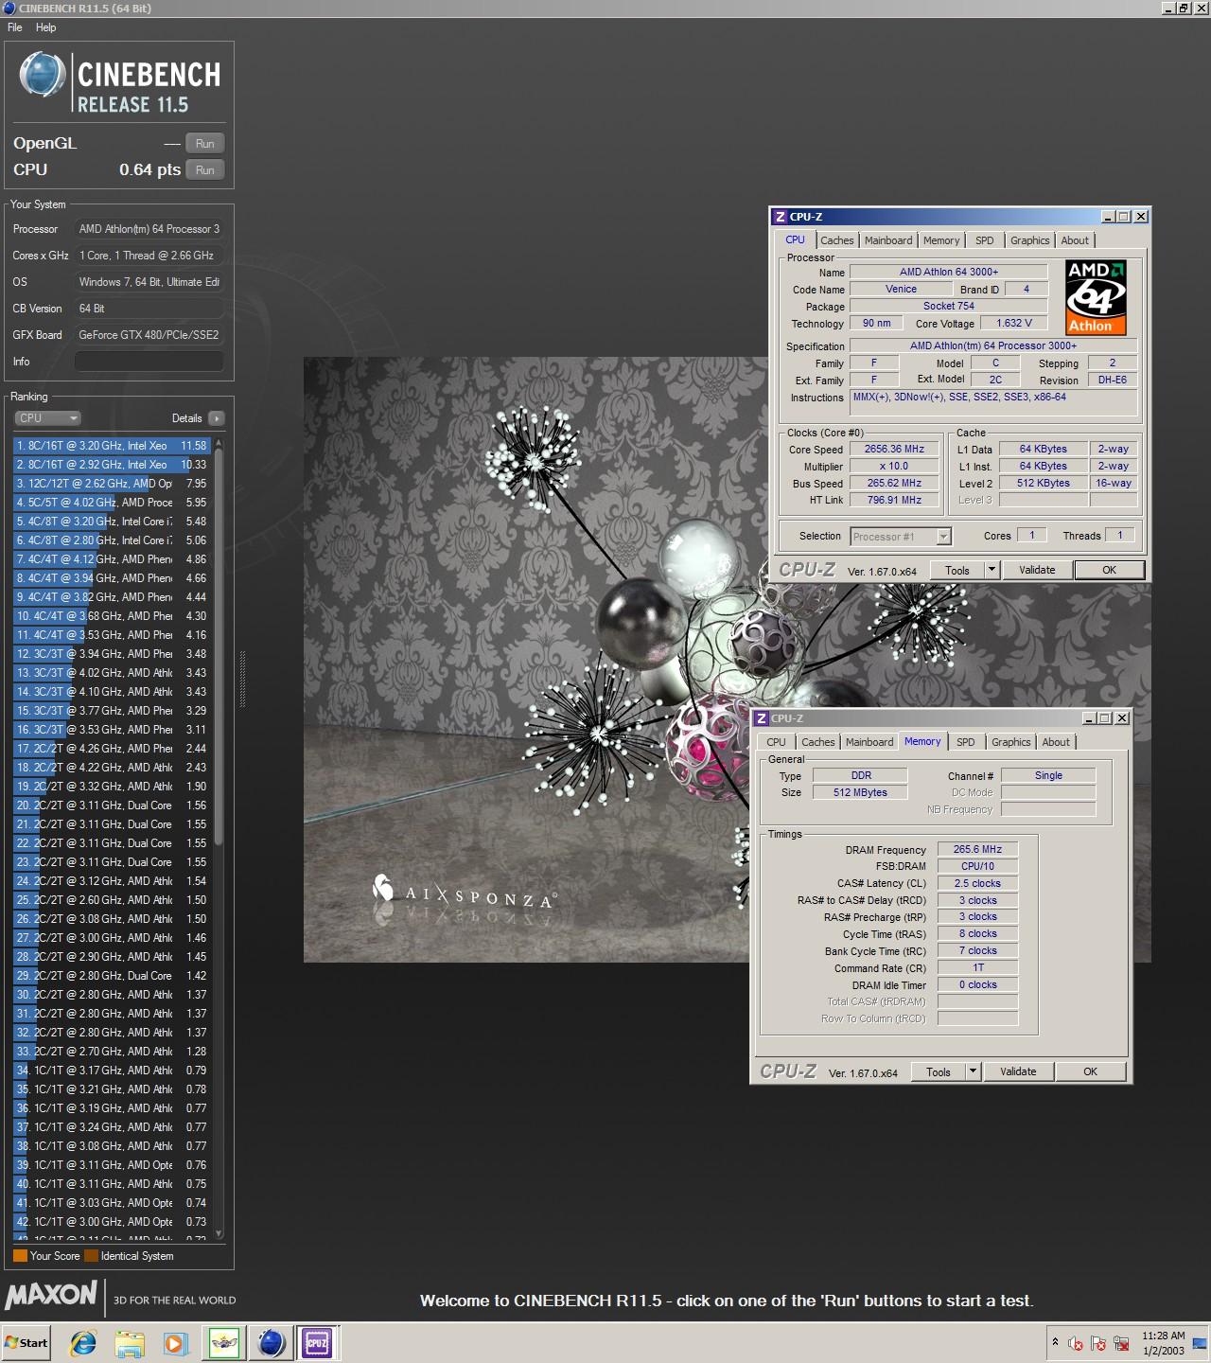Screen dimensions: 1211x1363
Task: Click the lower CPU-Z title bar icon
Action: click(762, 718)
